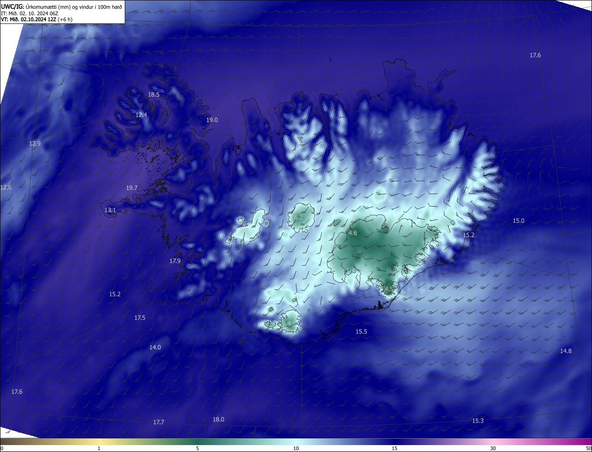Click the 15.0 value label
This screenshot has height=452, width=592.
coord(518,220)
